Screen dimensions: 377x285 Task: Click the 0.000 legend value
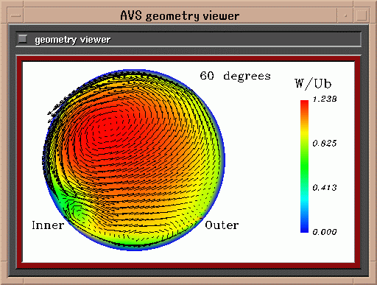[x=325, y=232]
